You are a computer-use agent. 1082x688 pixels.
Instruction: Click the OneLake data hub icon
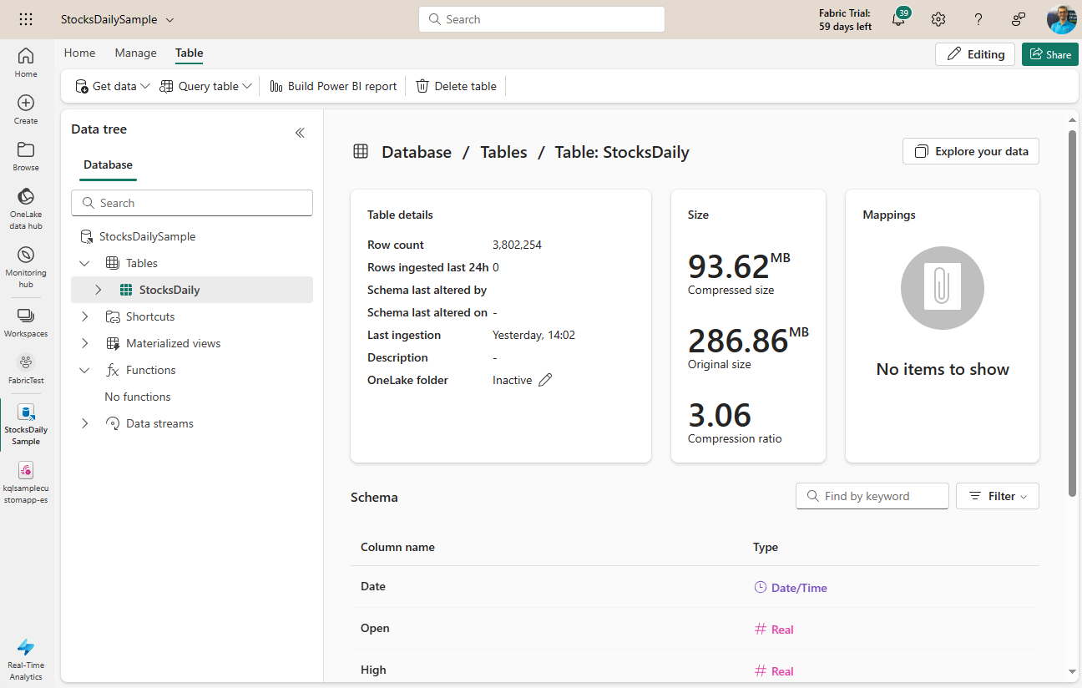[26, 197]
